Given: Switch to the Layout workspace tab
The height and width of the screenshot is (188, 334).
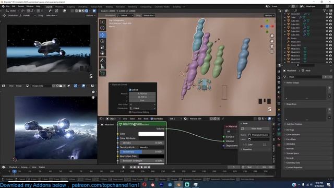Looking at the screenshot, I should [x=49, y=7].
